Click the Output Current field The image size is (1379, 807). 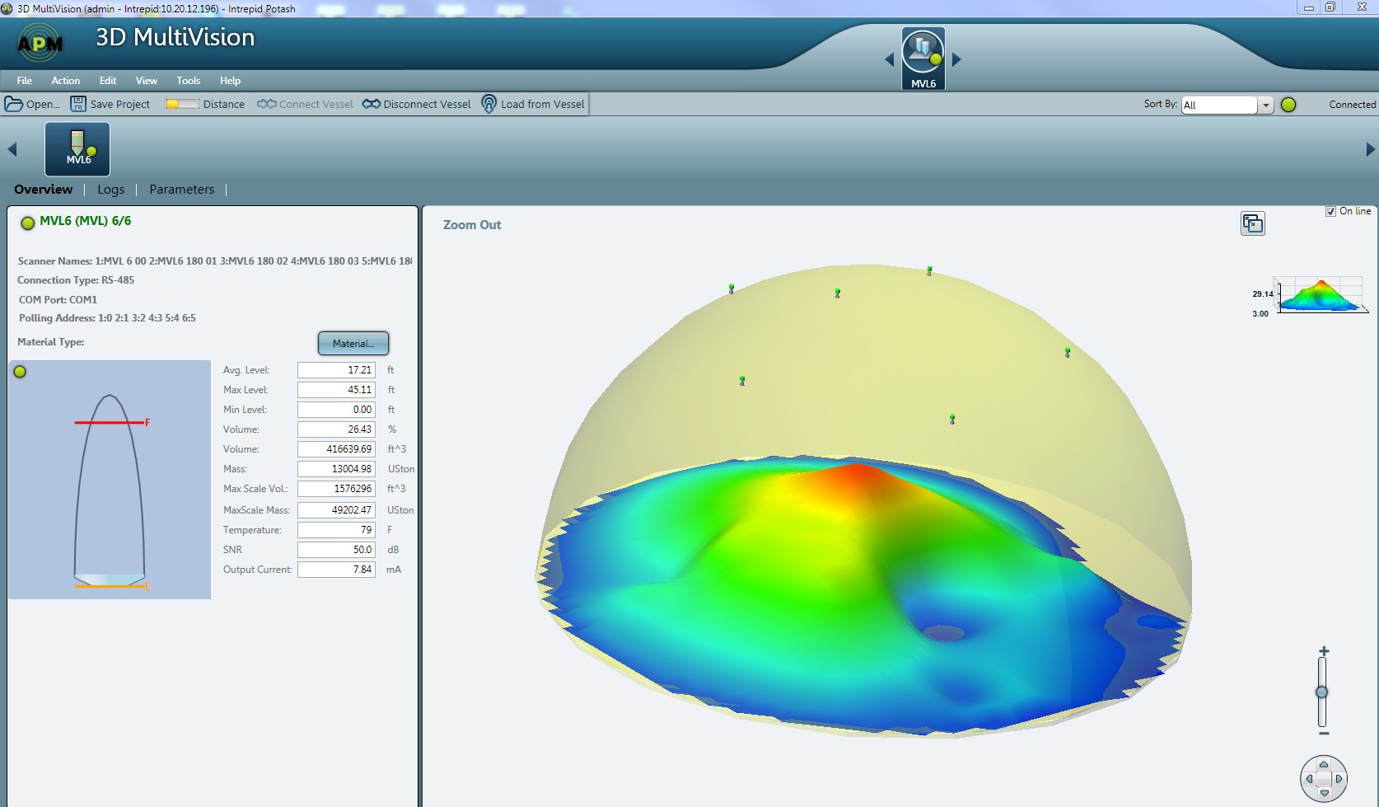[x=336, y=570]
